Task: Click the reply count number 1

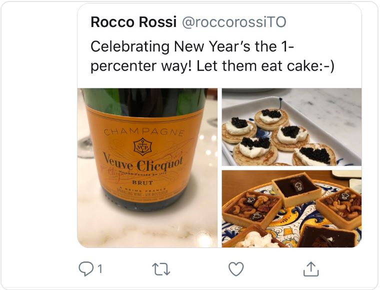Action: point(99,269)
